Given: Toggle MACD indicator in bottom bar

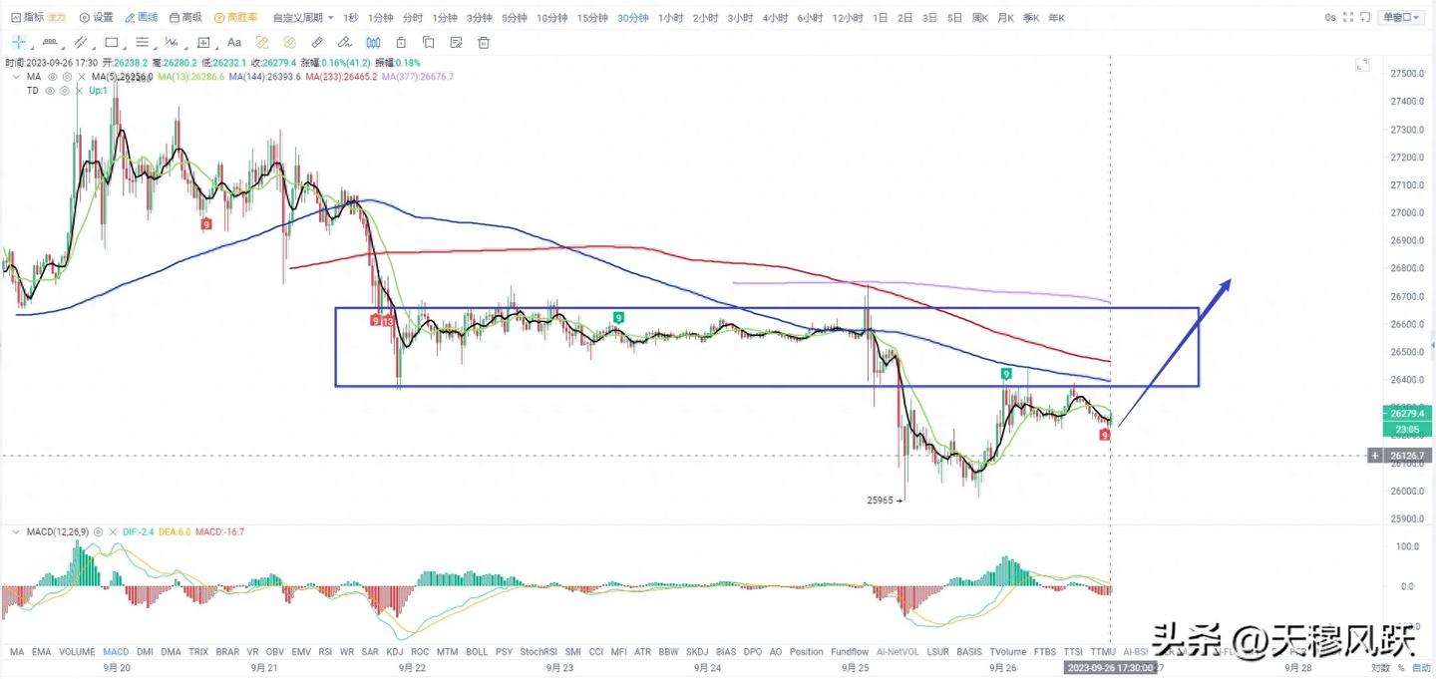Looking at the screenshot, I should [x=116, y=652].
